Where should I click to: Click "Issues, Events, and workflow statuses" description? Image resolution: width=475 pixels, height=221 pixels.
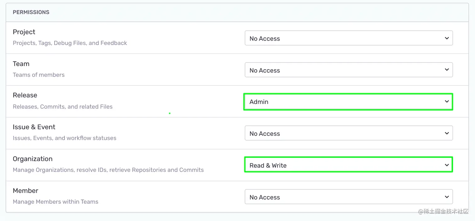64,138
